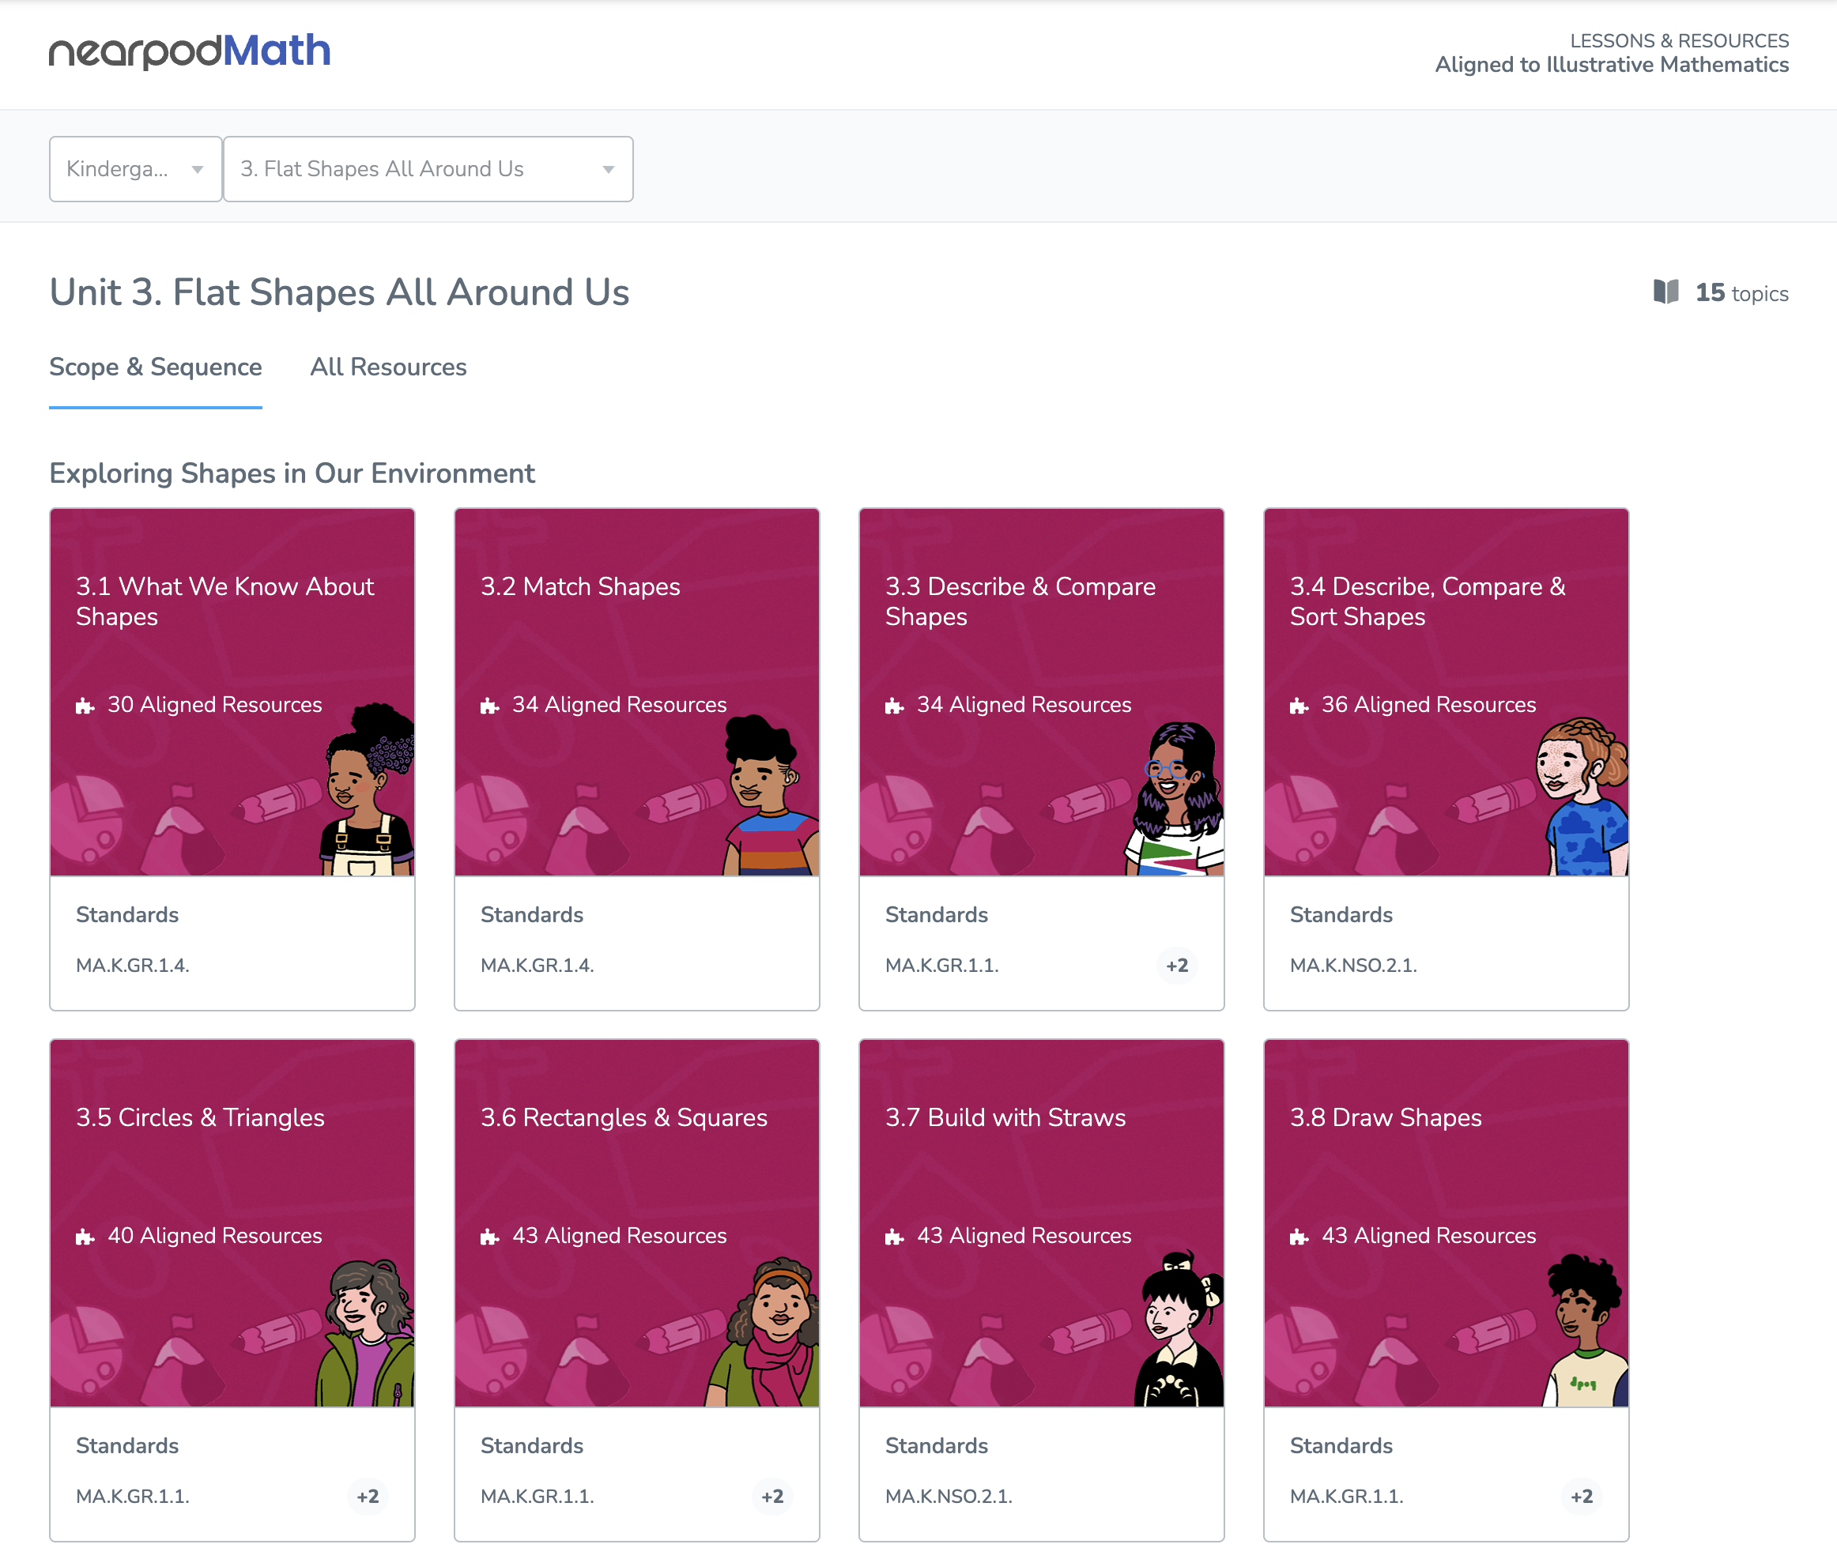Expand +2 standards on 3.3 card

(1177, 965)
